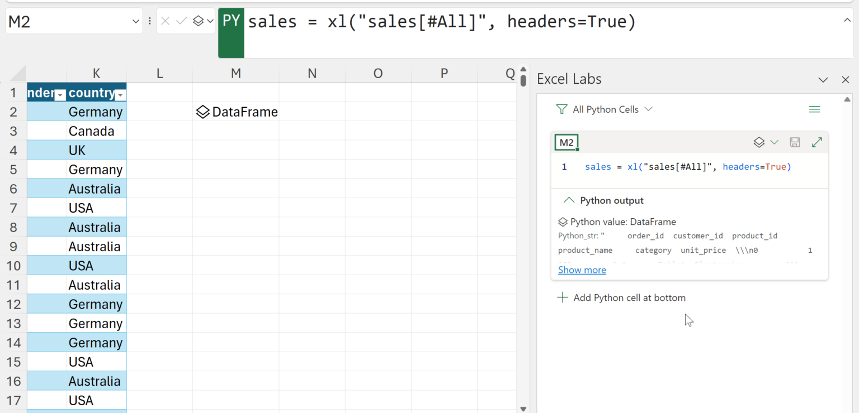Click the save icon in M2 cell editor
This screenshot has width=859, height=413.
pos(795,142)
